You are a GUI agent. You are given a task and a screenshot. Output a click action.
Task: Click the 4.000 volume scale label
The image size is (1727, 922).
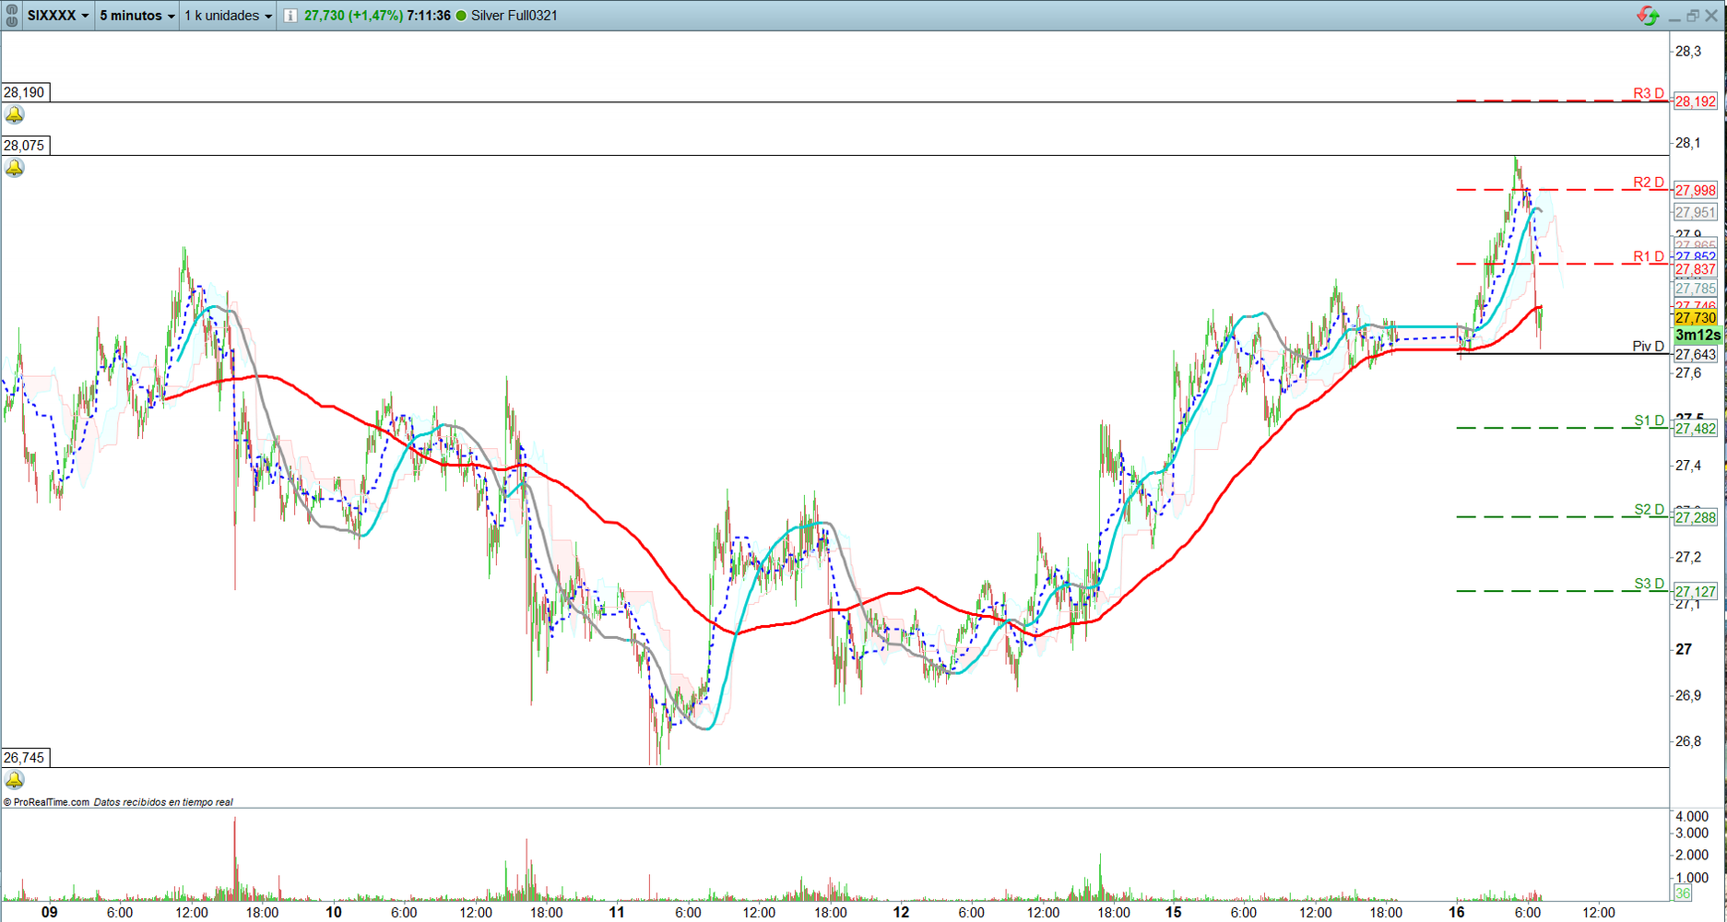[1692, 817]
